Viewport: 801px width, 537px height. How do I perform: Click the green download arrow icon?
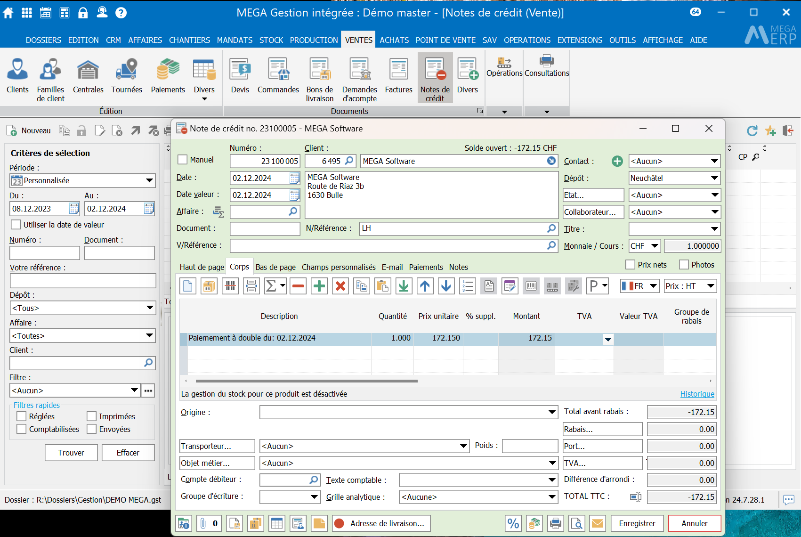click(x=404, y=286)
